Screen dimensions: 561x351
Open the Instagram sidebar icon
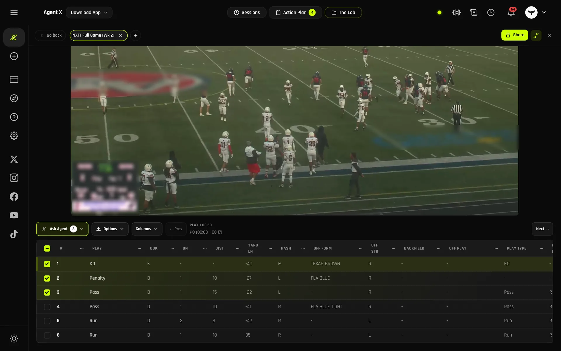click(14, 178)
